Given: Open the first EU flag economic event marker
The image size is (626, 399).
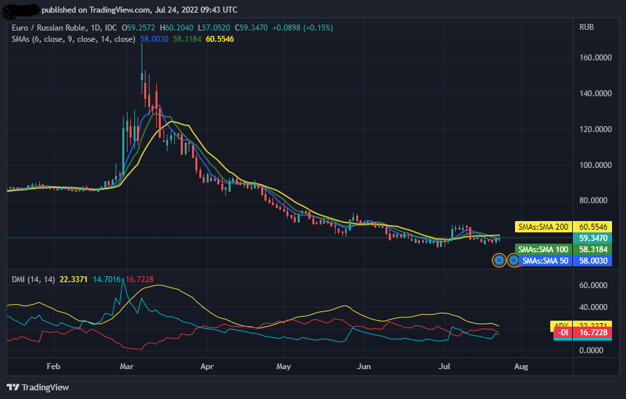Looking at the screenshot, I should (x=499, y=260).
